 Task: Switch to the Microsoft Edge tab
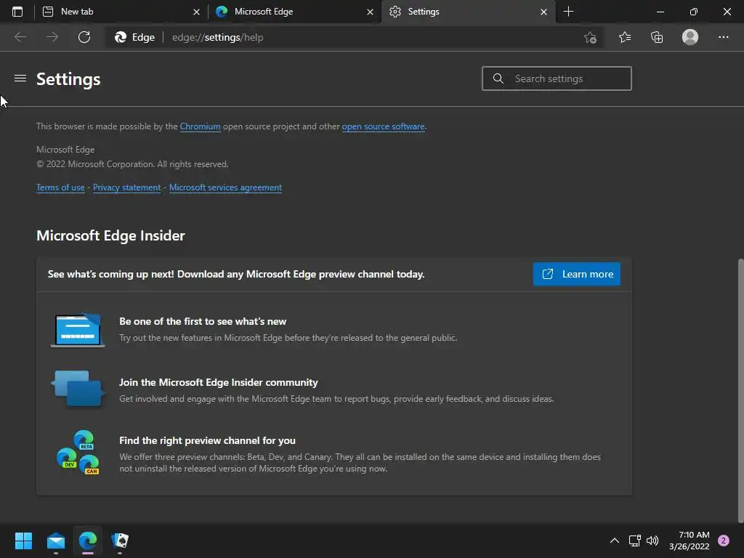[294, 12]
